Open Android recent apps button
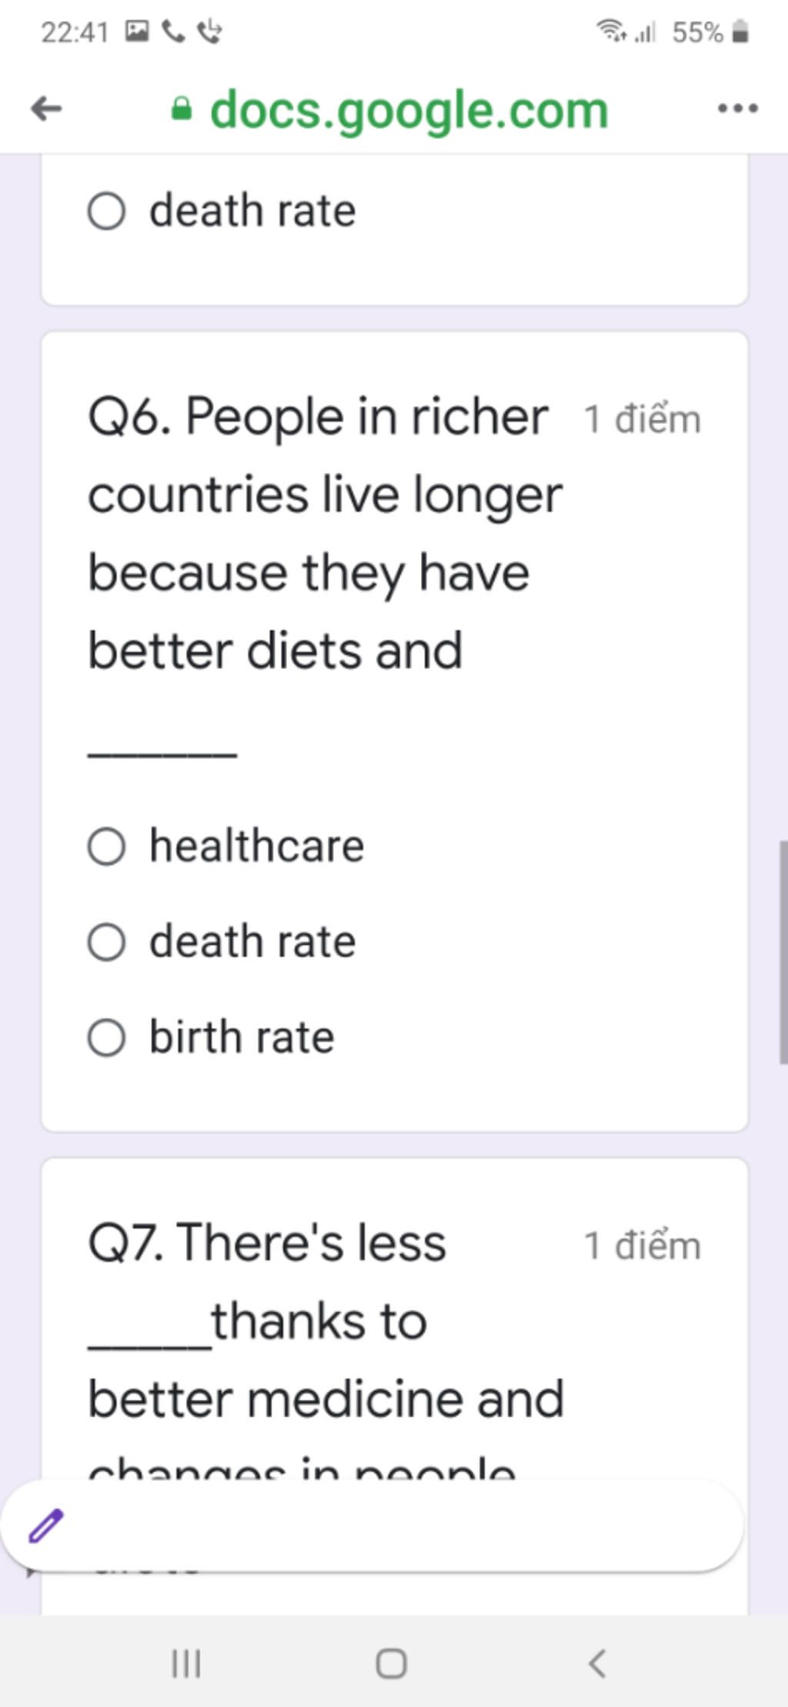The width and height of the screenshot is (788, 1707). coord(185,1663)
